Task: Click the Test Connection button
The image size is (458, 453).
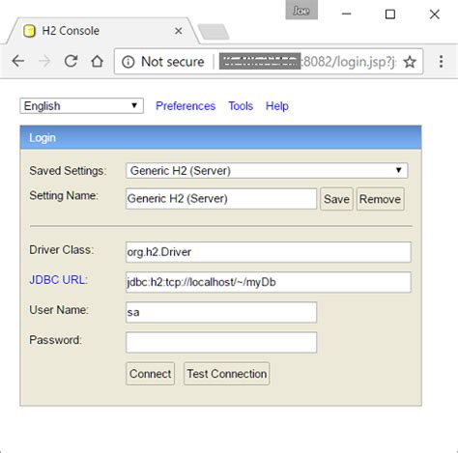Action: 227,374
